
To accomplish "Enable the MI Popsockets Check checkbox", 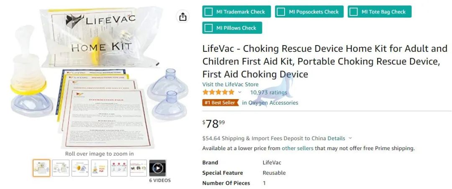I will (281, 12).
